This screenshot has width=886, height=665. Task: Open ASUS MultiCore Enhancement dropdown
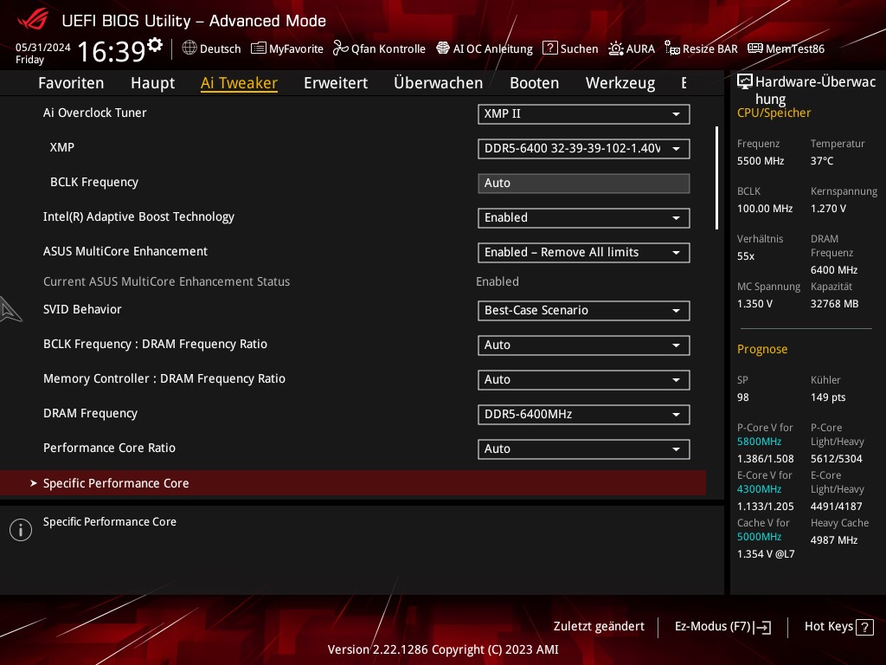[584, 252]
